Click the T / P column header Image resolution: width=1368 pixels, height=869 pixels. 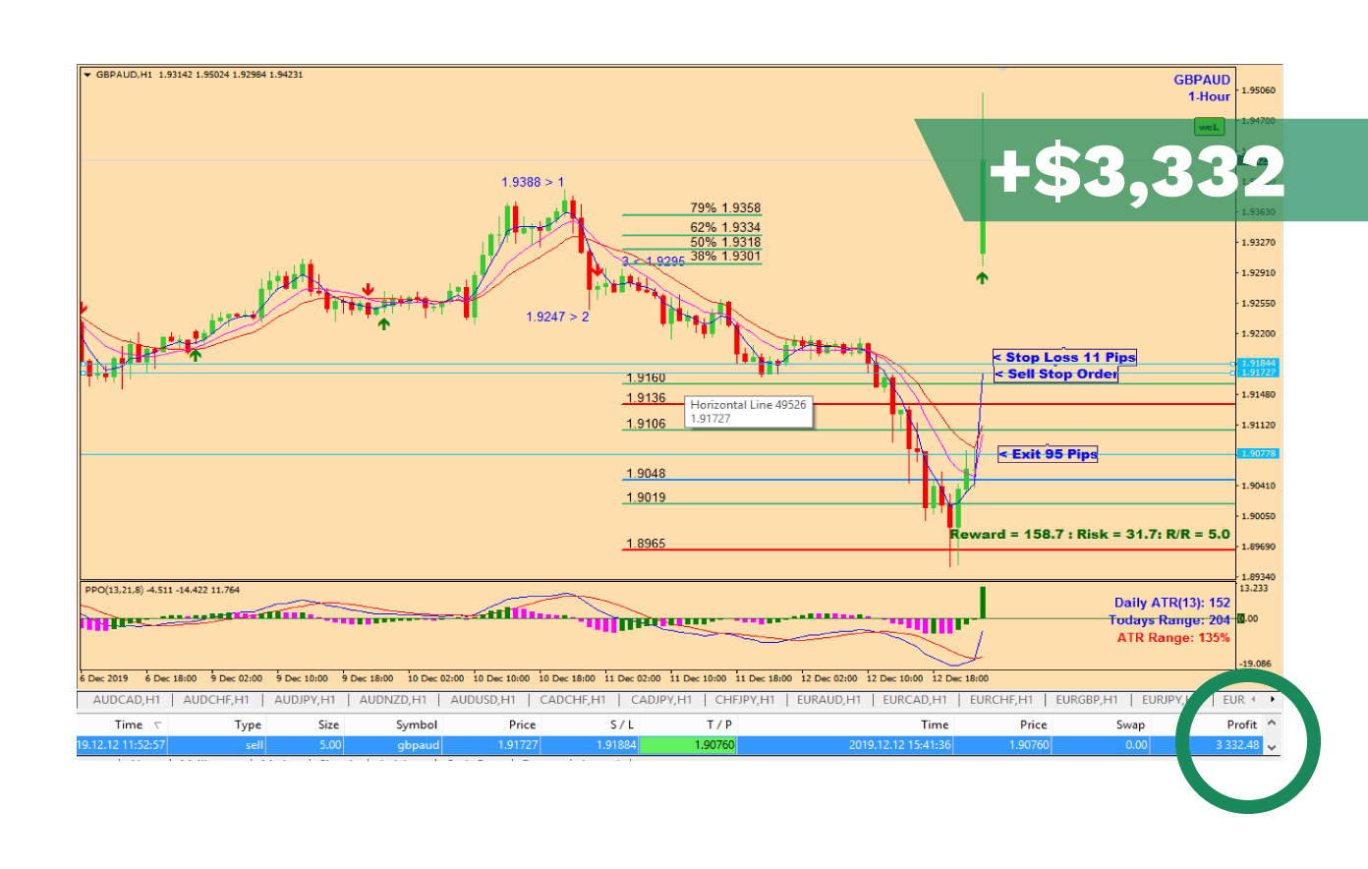pyautogui.click(x=719, y=724)
